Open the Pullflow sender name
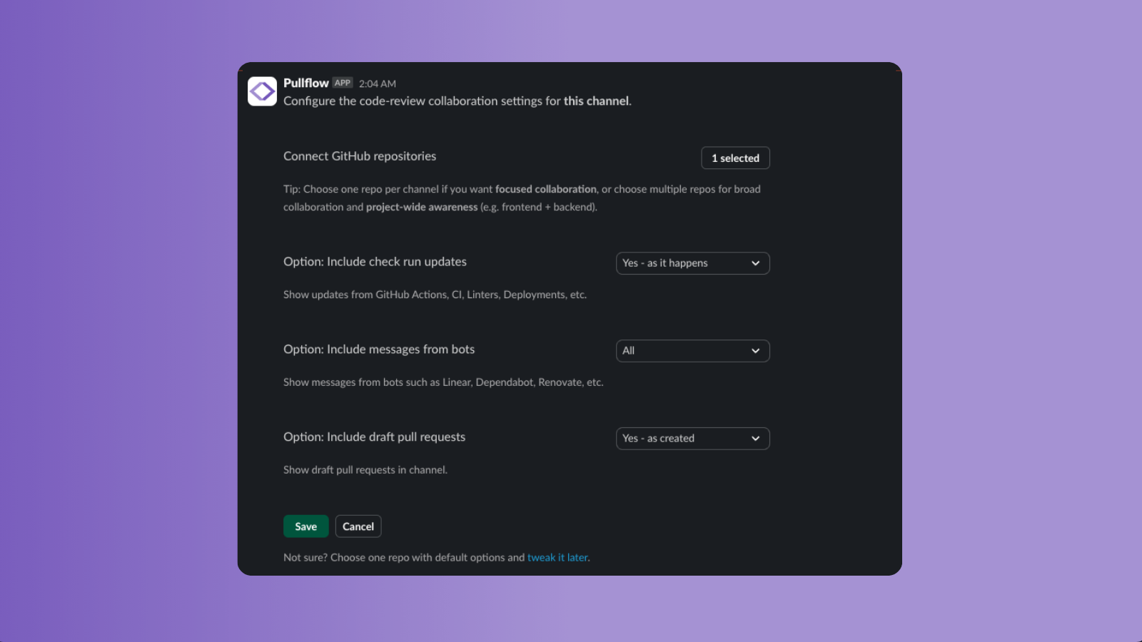 click(306, 83)
